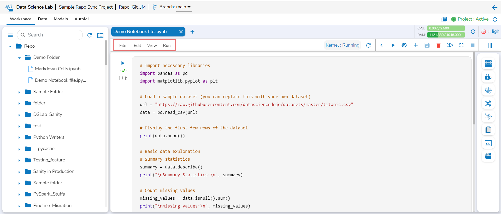This screenshot has height=214, width=501.
Task: Click the red Delete cell trash icon
Action: [x=438, y=45]
